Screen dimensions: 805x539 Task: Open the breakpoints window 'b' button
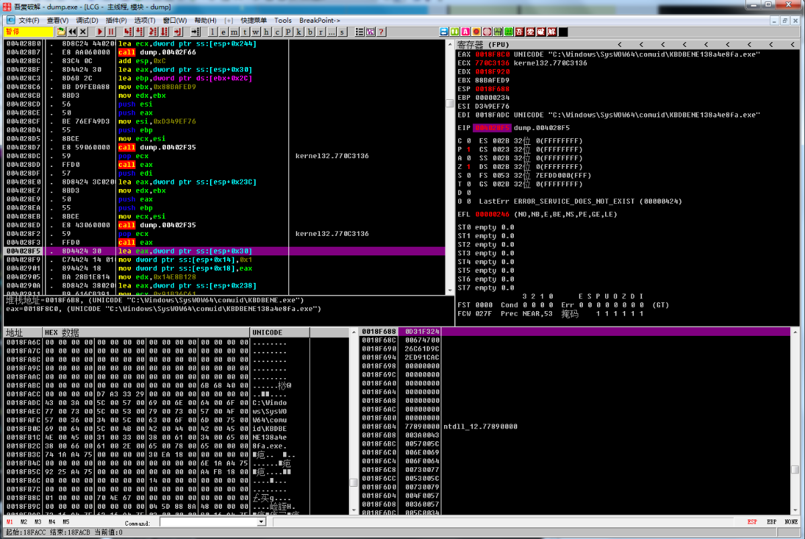point(311,32)
